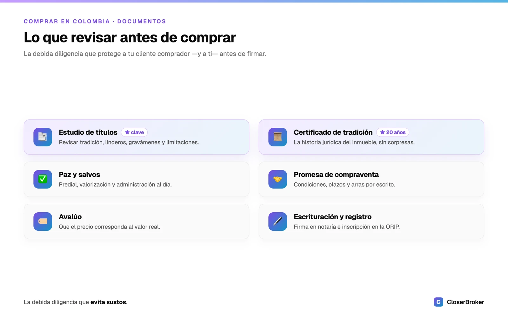Click the text "Predial, valorización y administración al día."
Screen dimensions: 508x321
coord(115,184)
